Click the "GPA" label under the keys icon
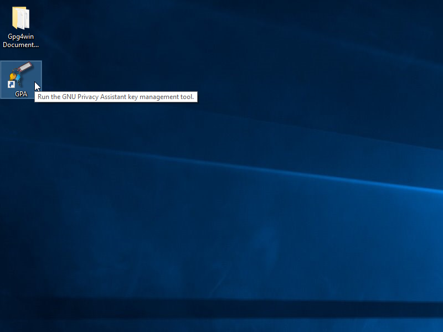Screen dimensions: 443x332 tap(21, 94)
